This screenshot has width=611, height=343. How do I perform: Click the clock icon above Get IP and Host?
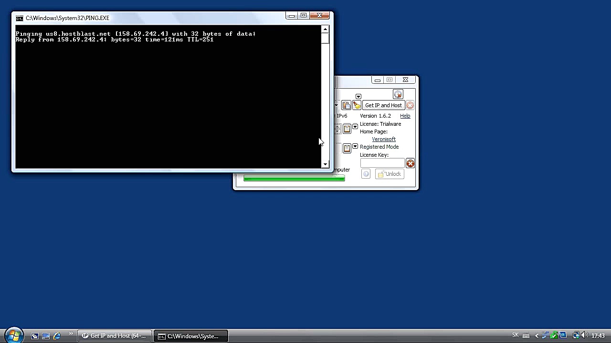[x=398, y=94]
